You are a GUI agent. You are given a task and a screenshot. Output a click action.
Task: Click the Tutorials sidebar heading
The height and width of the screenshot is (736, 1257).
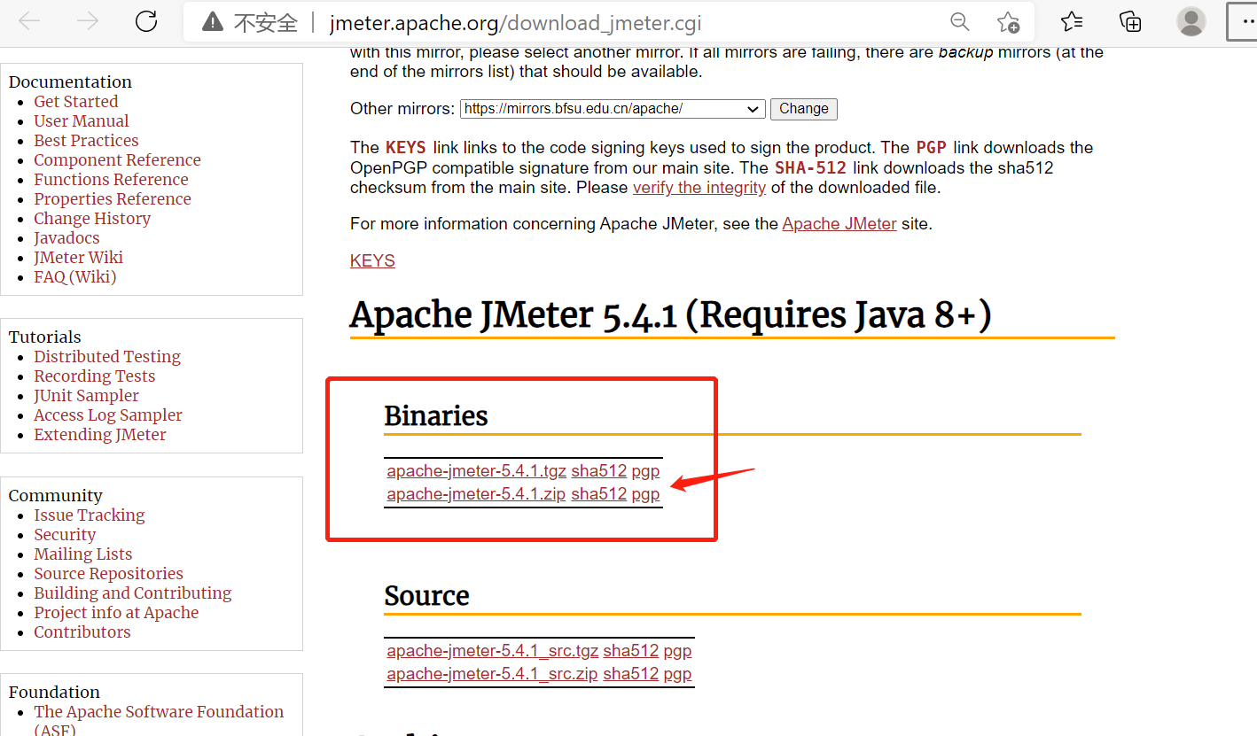click(45, 337)
